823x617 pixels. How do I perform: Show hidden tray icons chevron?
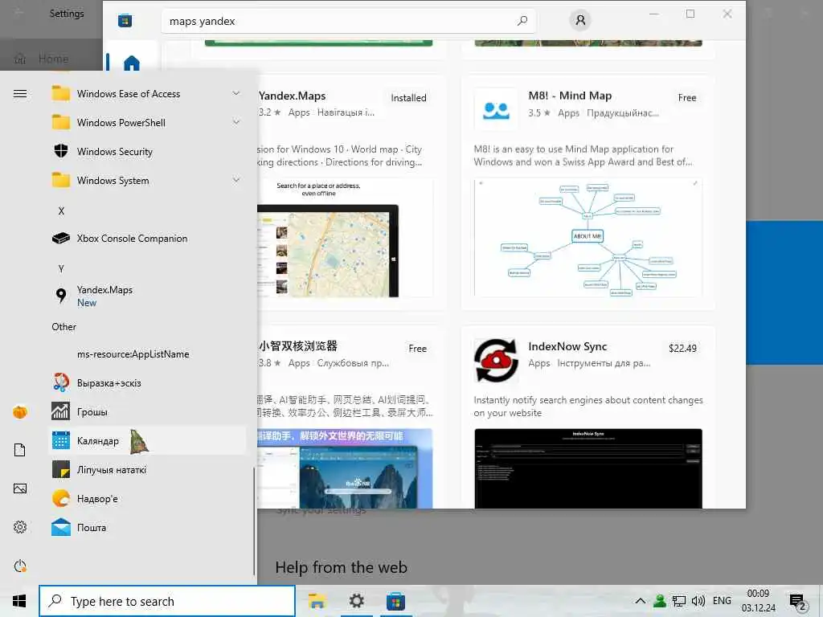pos(641,601)
